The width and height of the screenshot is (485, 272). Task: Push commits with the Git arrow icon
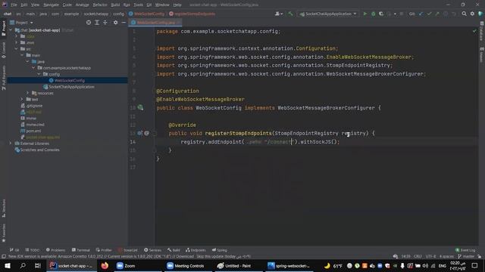(437, 14)
